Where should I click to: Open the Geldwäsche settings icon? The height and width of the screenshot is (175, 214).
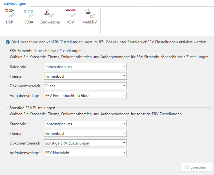click(49, 17)
